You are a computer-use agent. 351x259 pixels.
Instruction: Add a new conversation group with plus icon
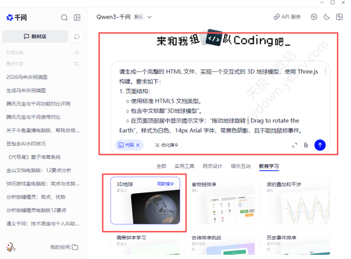[x=77, y=52]
